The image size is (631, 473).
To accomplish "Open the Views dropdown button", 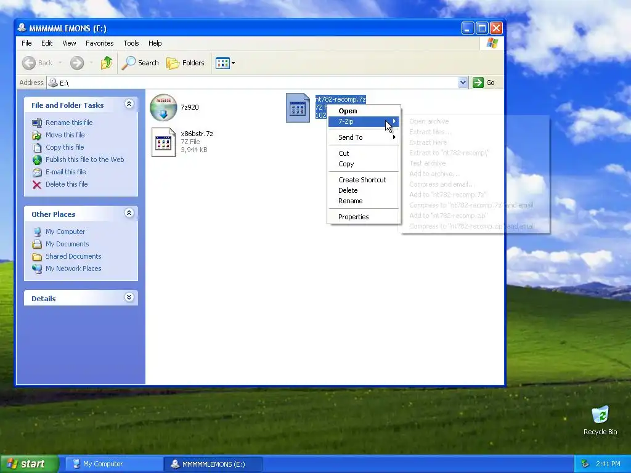I will (x=225, y=63).
